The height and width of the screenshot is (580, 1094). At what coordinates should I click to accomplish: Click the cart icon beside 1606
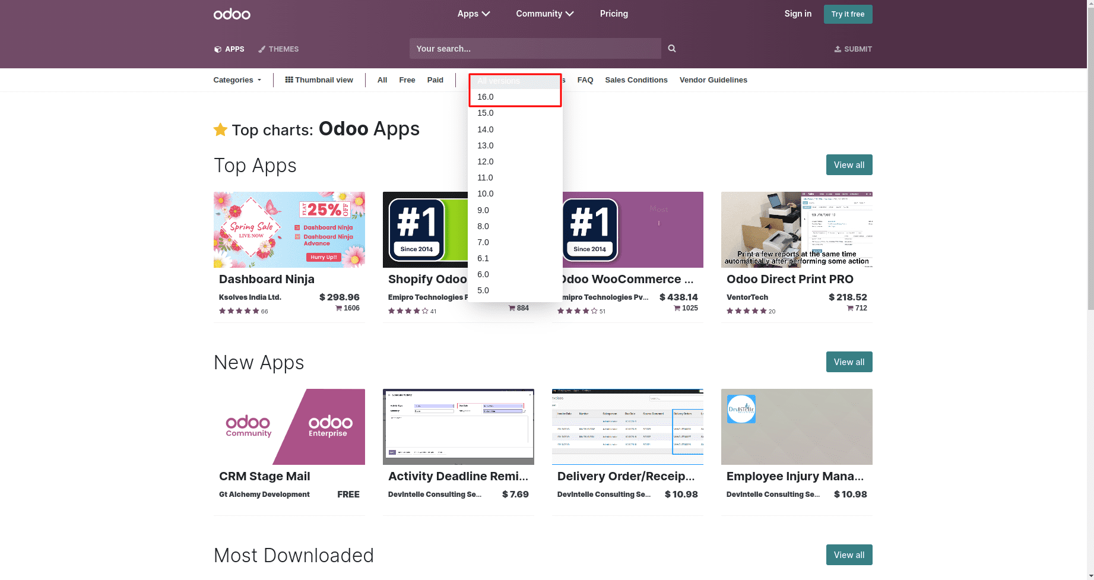(x=339, y=308)
